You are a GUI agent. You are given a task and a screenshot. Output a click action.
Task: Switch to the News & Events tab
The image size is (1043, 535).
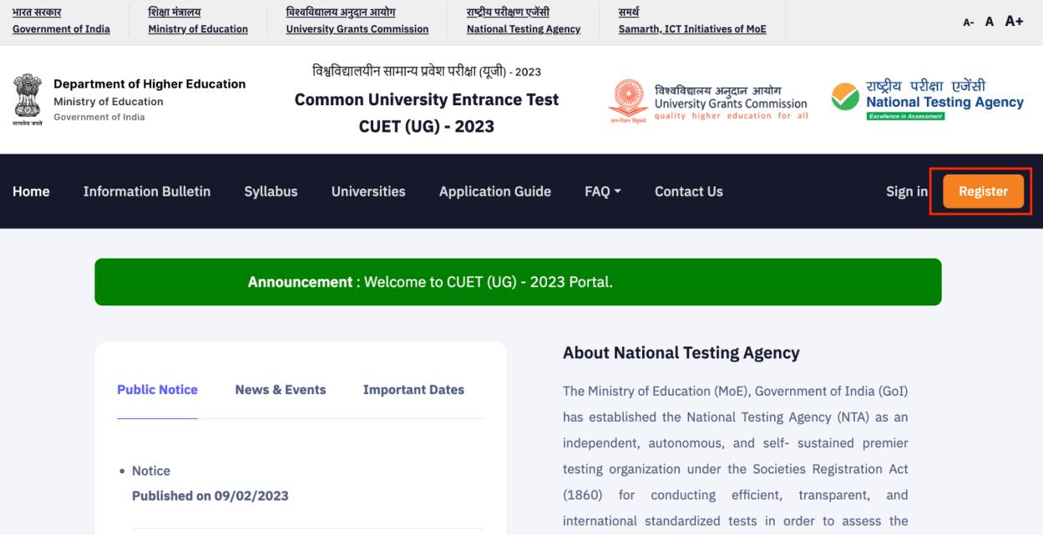coord(281,390)
